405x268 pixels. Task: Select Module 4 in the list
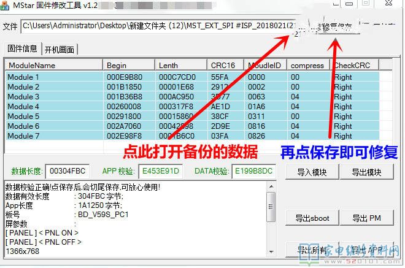pyautogui.click(x=54, y=107)
